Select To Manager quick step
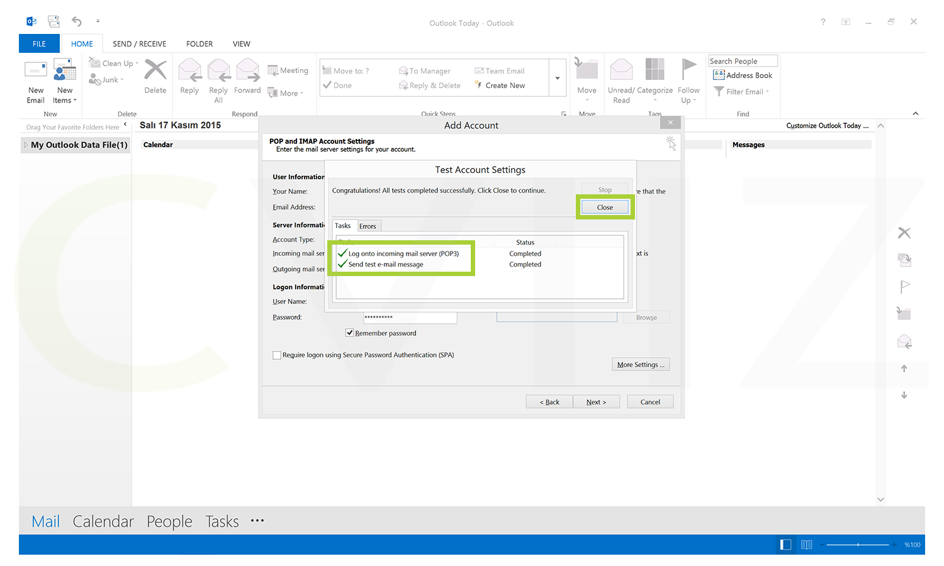Image resolution: width=944 pixels, height=566 pixels. tap(425, 70)
